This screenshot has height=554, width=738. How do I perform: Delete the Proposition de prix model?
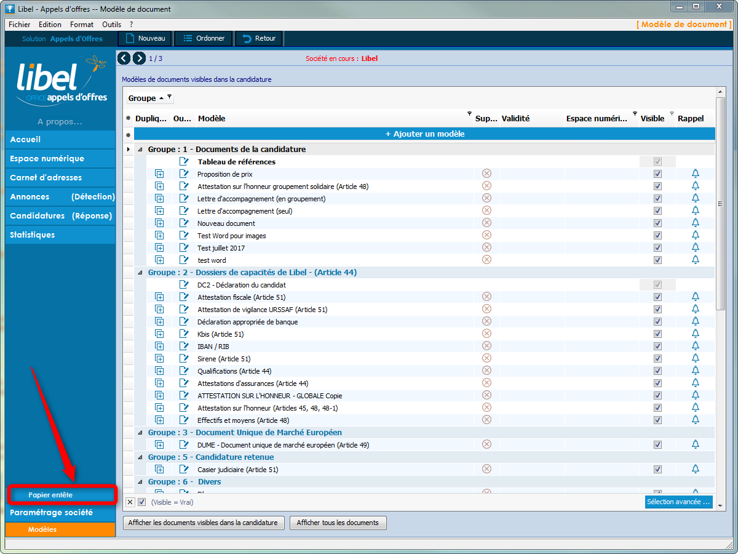click(486, 174)
